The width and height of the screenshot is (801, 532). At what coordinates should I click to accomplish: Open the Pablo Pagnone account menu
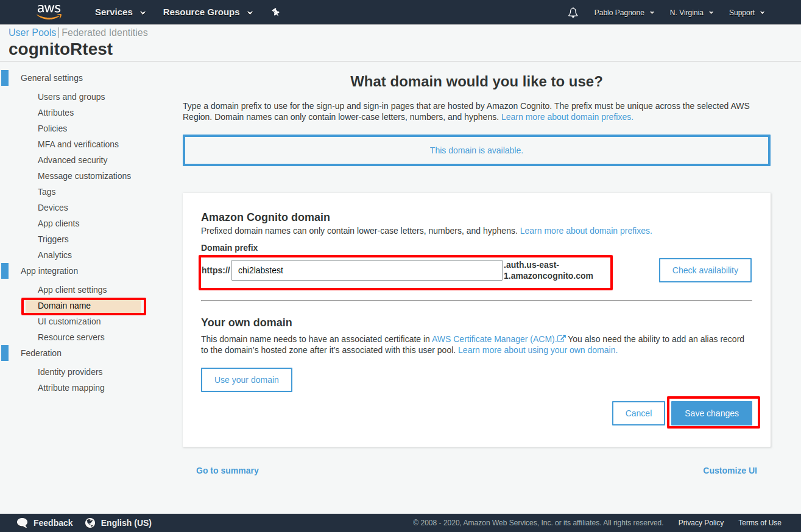624,12
